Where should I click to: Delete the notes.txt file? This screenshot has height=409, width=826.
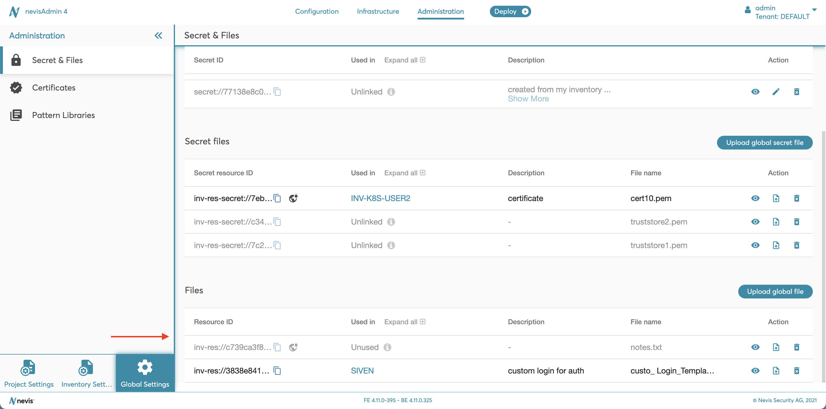(796, 347)
